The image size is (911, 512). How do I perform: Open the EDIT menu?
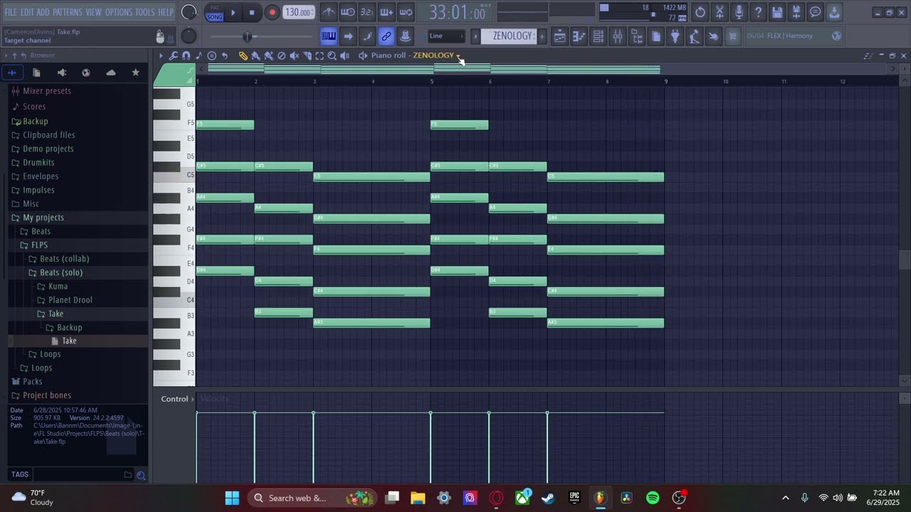27,12
